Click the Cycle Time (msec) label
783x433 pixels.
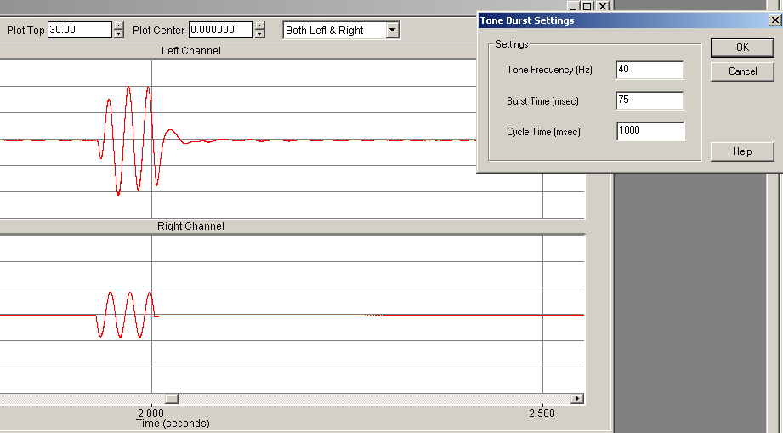(544, 132)
